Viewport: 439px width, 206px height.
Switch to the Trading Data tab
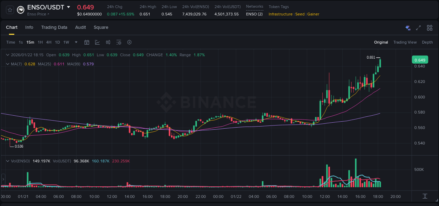(54, 27)
